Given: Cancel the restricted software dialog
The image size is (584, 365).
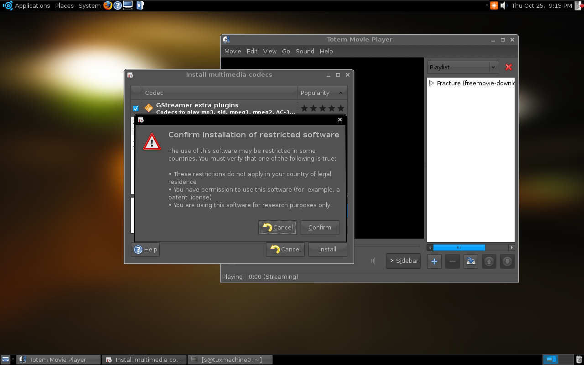Looking at the screenshot, I should pos(278,227).
